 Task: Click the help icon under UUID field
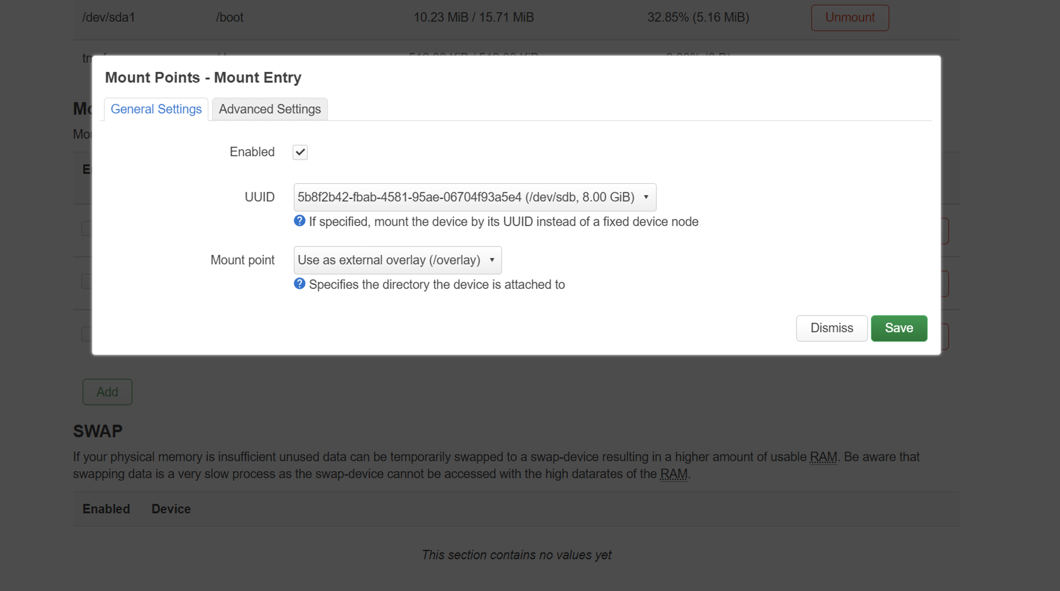[299, 221]
